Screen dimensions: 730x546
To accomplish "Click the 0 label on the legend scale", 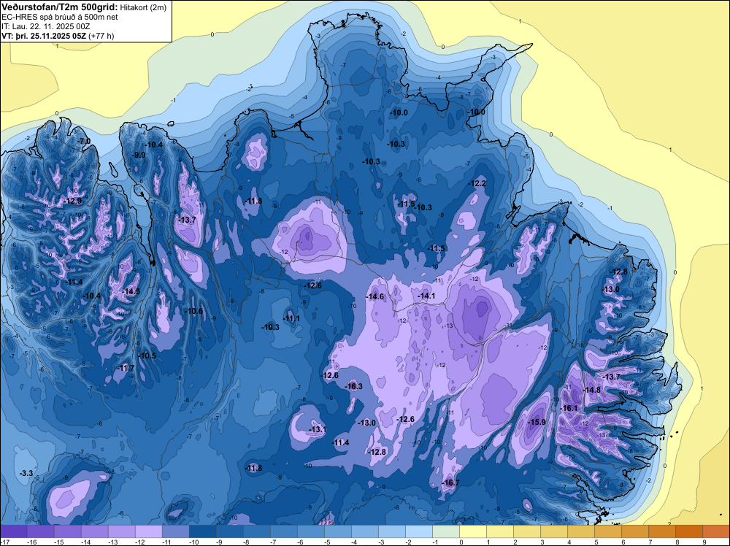I will (461, 542).
